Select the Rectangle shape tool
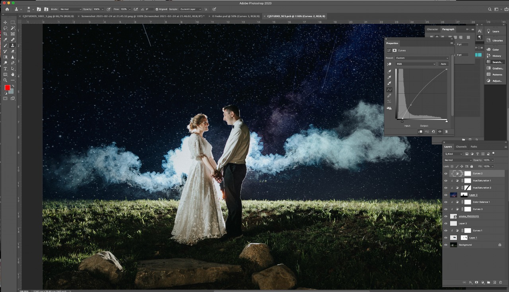509x292 pixels. [x=6, y=74]
